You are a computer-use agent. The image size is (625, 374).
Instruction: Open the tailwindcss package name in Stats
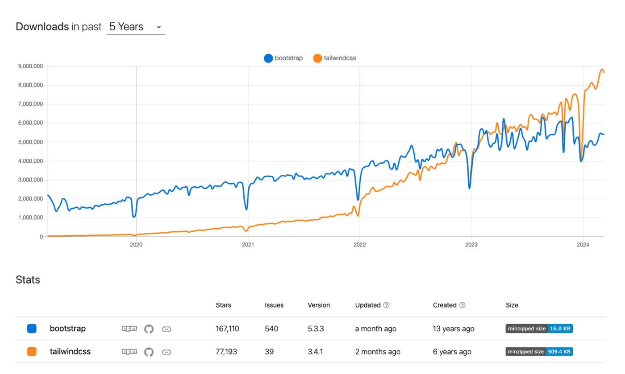coord(70,351)
